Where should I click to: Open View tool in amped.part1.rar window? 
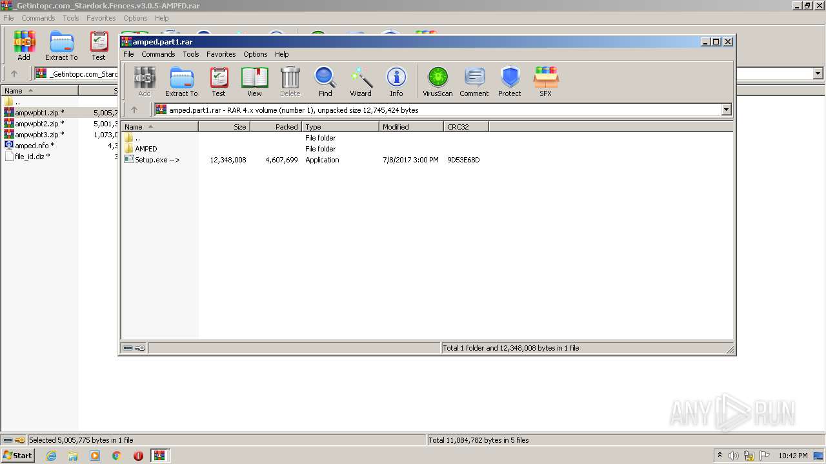(254, 81)
